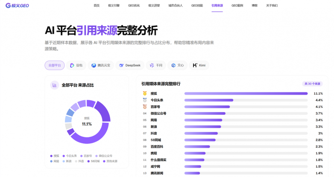334x177 pixels.
Task: Toggle the 网易 legend entry
Action: pyautogui.click(x=55, y=161)
